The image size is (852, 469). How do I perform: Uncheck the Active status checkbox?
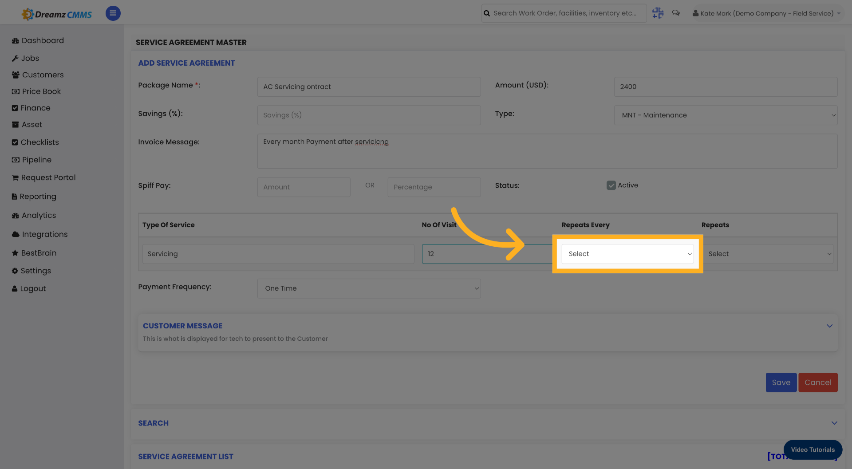coord(611,185)
